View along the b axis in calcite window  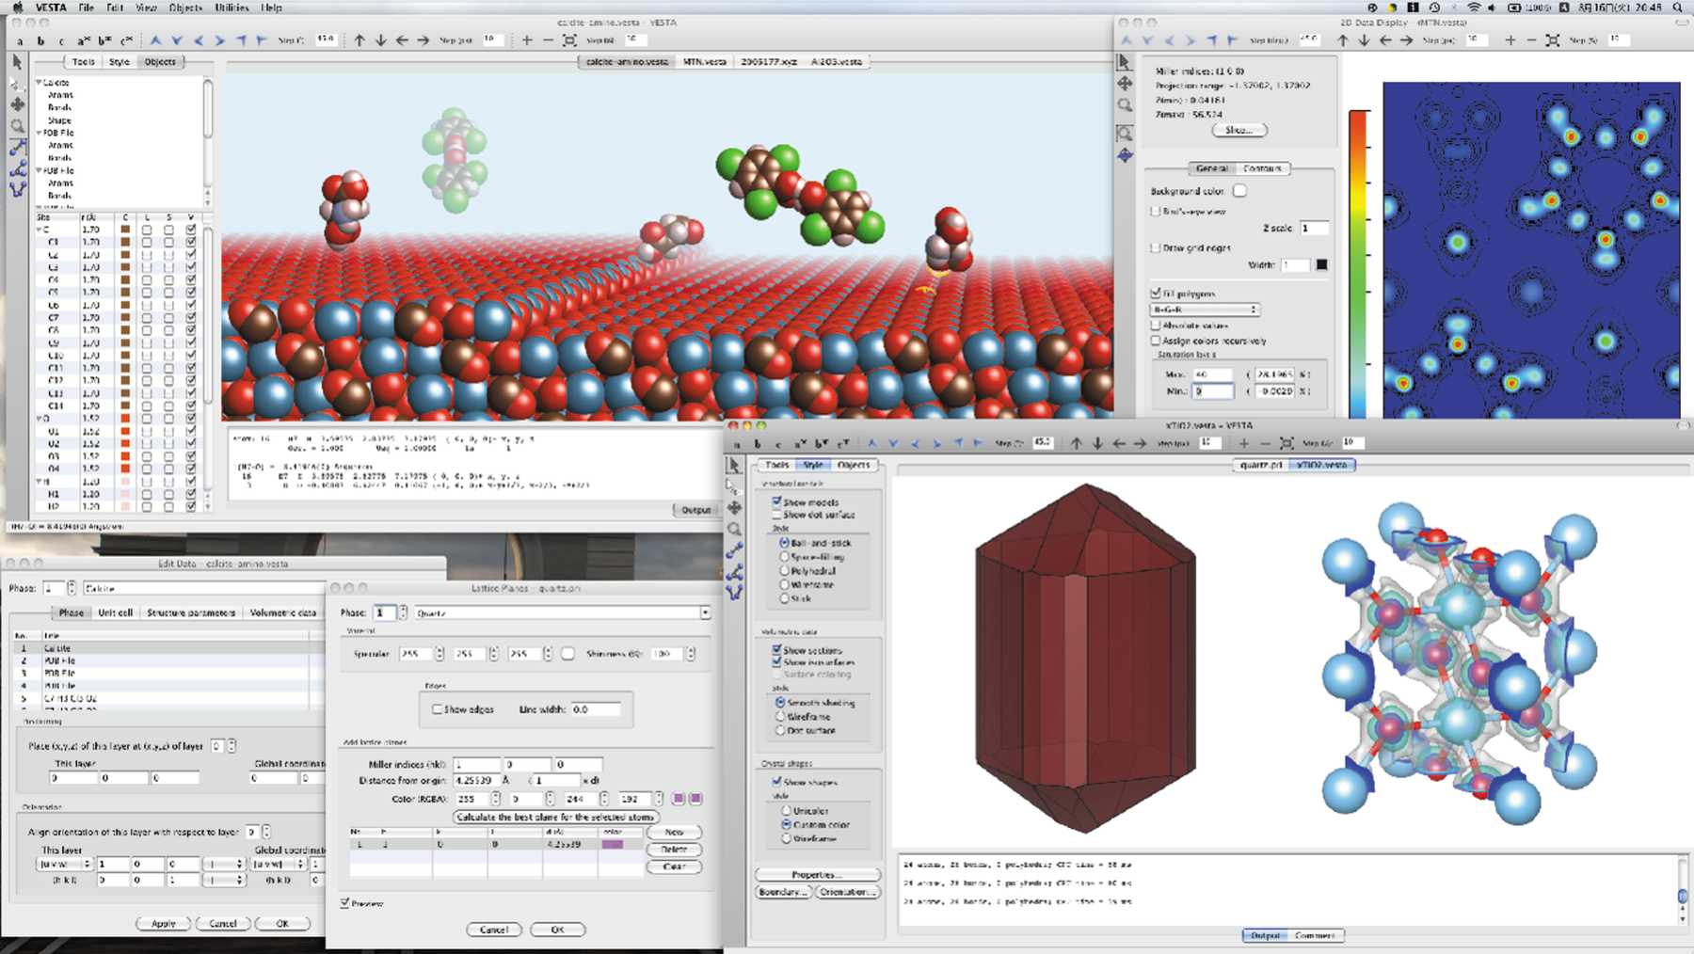click(40, 40)
